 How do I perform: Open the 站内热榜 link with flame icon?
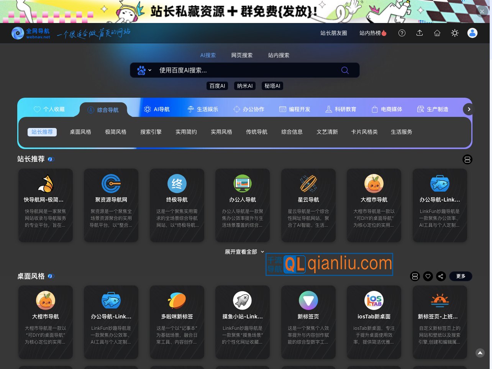click(372, 33)
